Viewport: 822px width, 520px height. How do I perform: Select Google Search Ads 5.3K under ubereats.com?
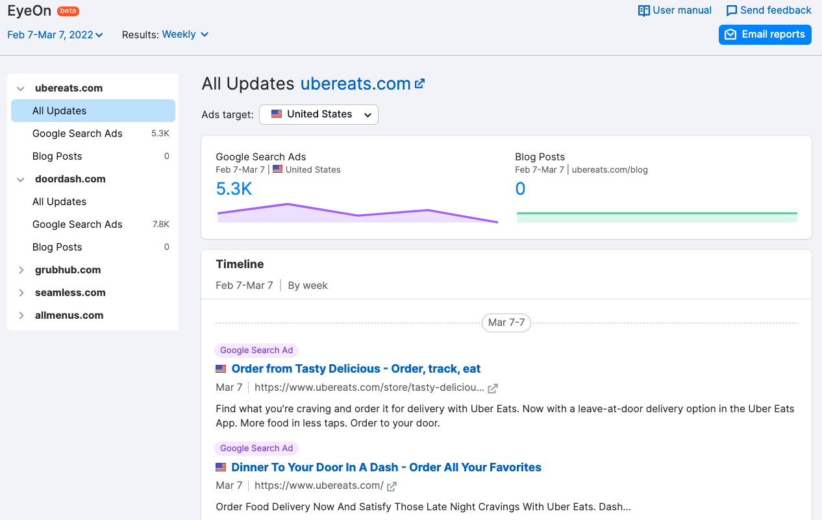tap(93, 134)
